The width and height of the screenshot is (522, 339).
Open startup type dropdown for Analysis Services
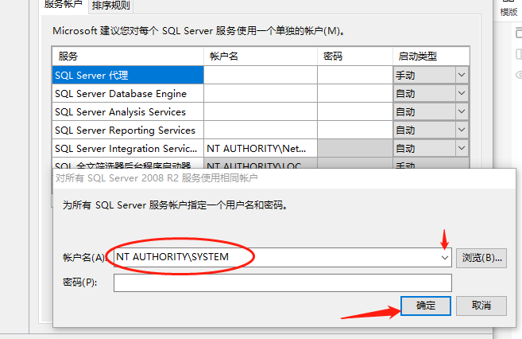click(462, 111)
